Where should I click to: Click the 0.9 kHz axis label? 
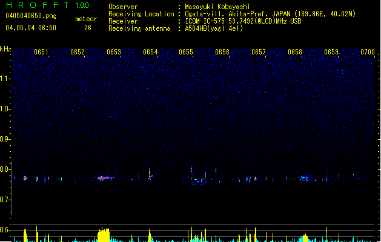(5, 139)
